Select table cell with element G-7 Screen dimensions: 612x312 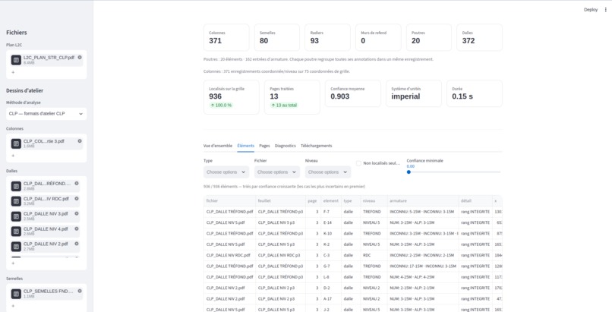coord(331,266)
